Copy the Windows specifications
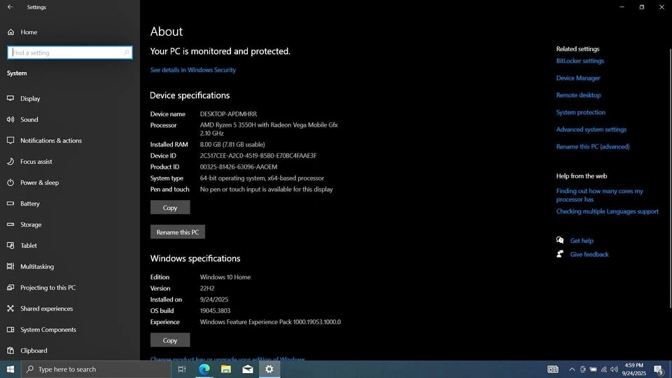The width and height of the screenshot is (672, 378). 170,340
